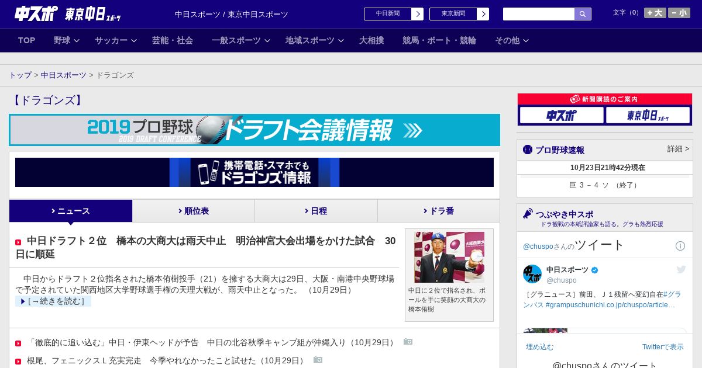Viewport: 702px width, 368px height.
Task: Open 根尾、フェニックスＬ充実完走 article
Action: coord(167,360)
